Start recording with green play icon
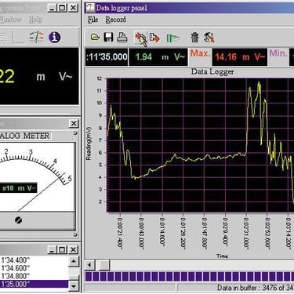Image resolution: width=294 pixels, height=294 pixels. click(x=173, y=38)
